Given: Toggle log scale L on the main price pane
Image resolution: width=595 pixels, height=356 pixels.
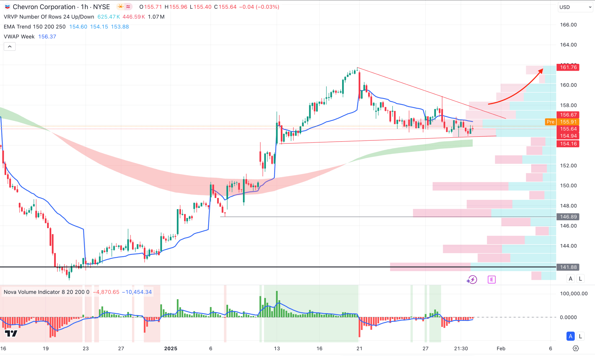Looking at the screenshot, I should [580, 279].
